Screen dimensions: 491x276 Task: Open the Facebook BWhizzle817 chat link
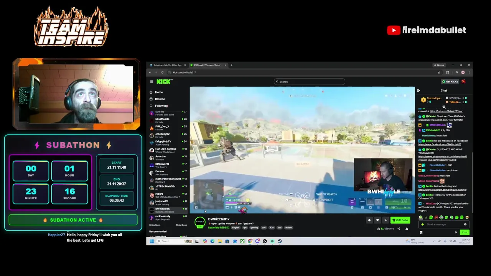click(439, 145)
